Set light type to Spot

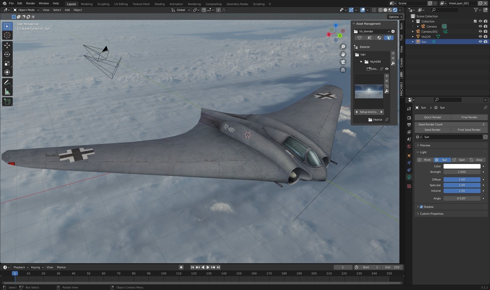[x=460, y=160]
